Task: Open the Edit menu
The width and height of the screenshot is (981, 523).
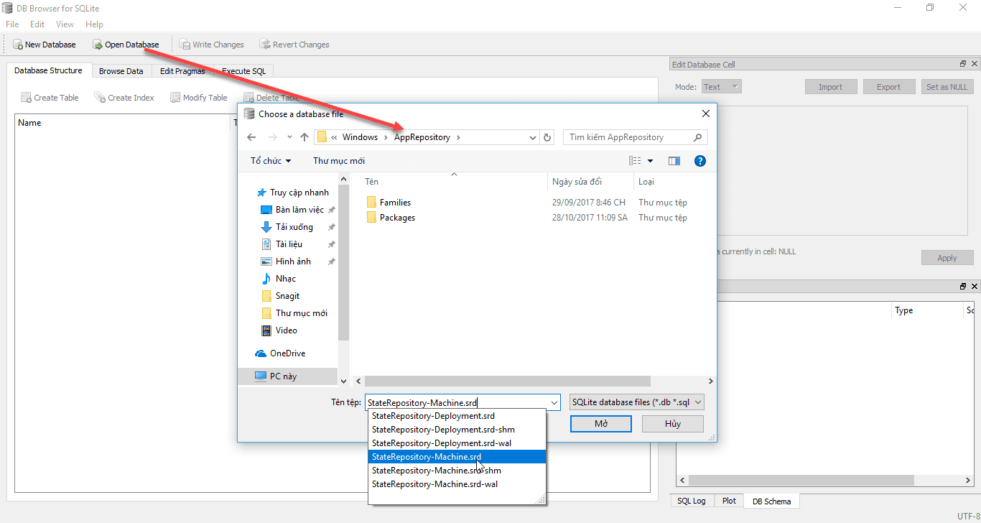Action: [x=37, y=24]
